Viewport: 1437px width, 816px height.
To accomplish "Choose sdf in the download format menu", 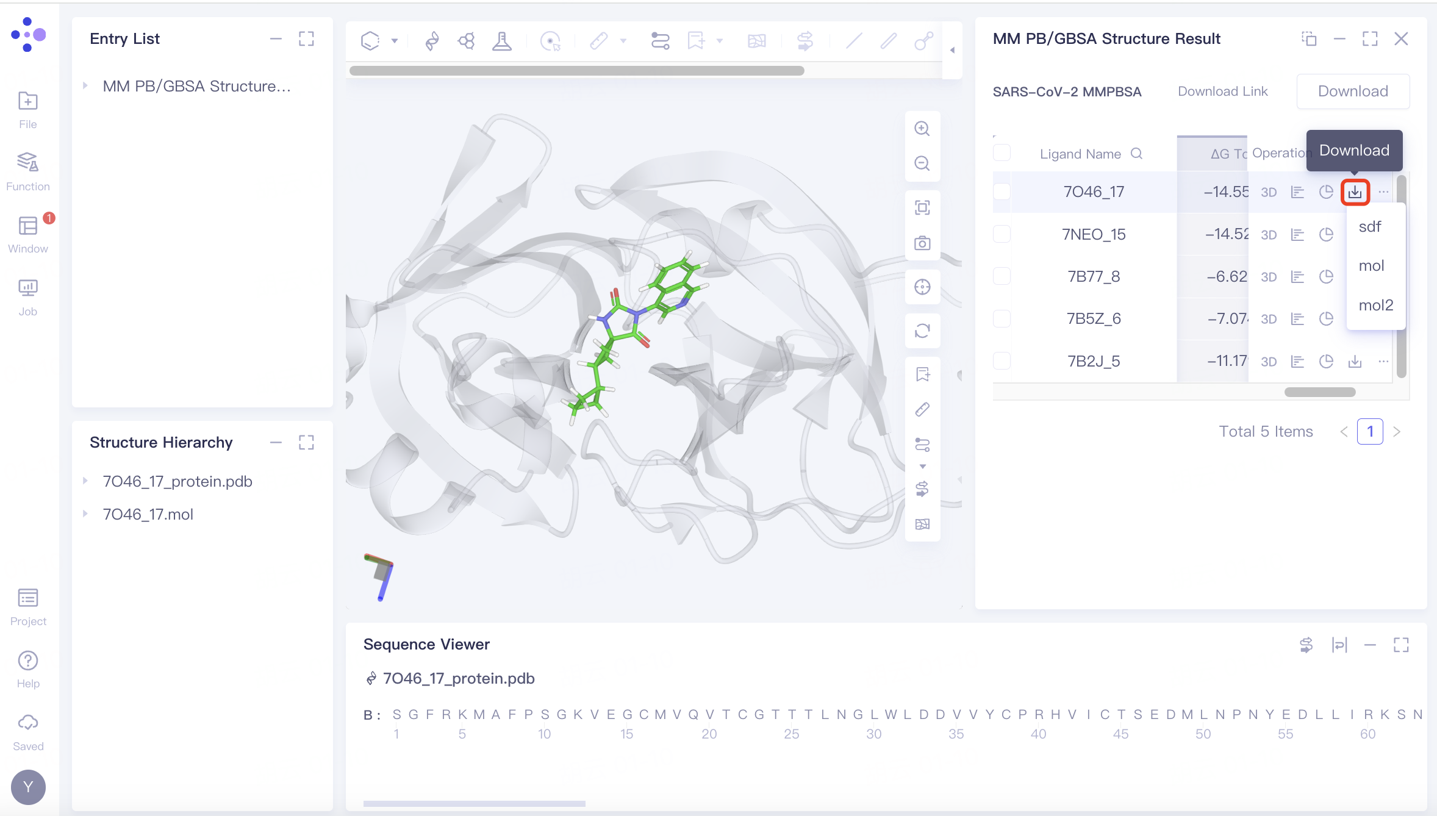I will click(1369, 226).
